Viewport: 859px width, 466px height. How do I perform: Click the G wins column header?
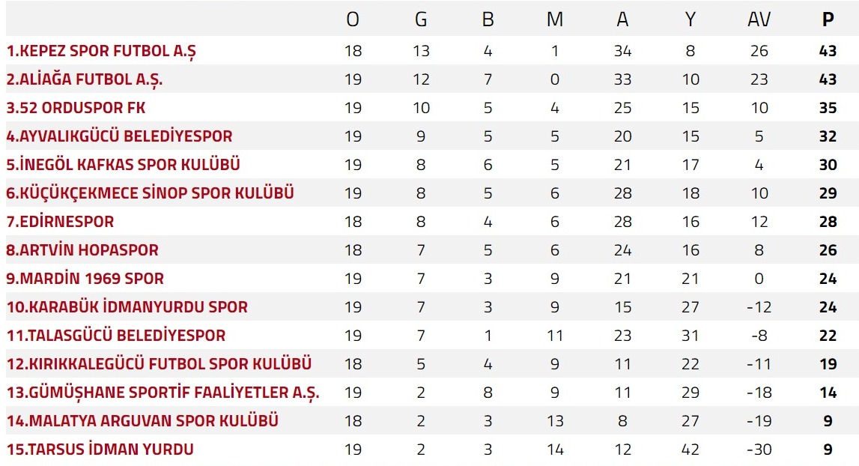(x=421, y=19)
